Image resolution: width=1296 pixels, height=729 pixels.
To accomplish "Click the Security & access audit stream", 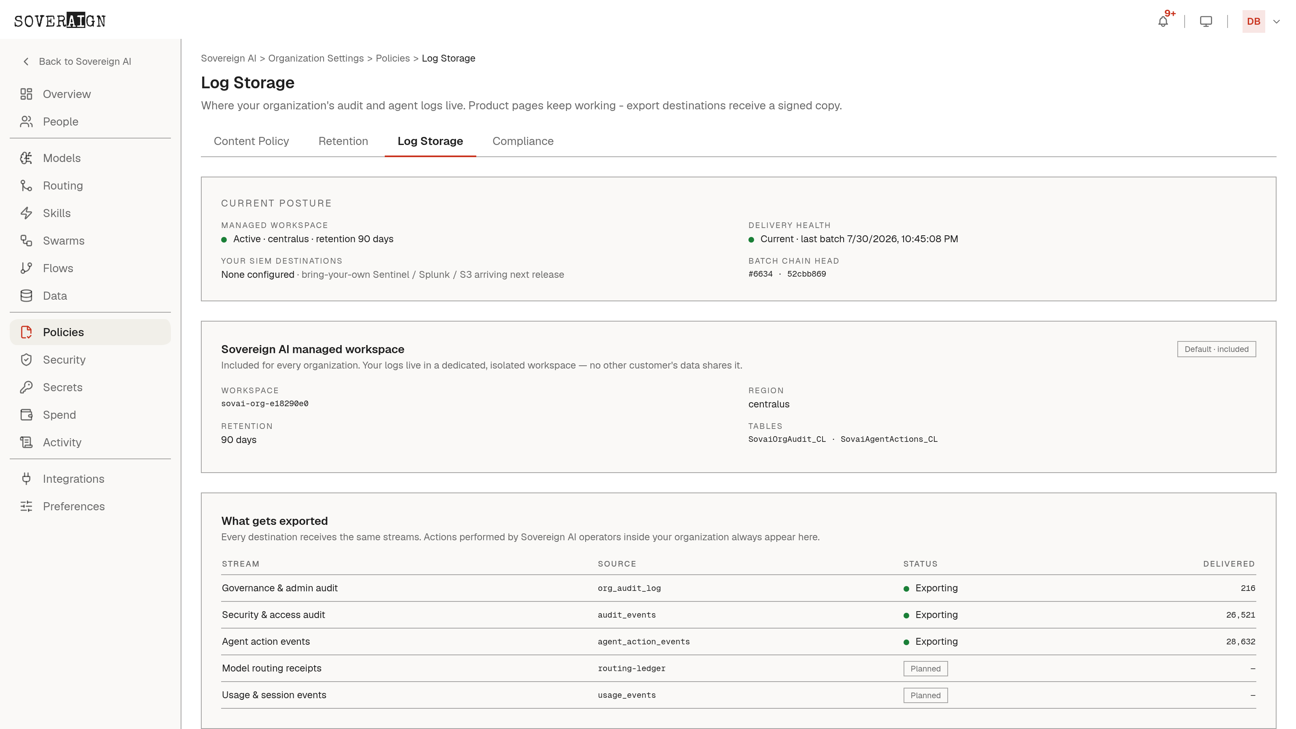I will pos(273,615).
